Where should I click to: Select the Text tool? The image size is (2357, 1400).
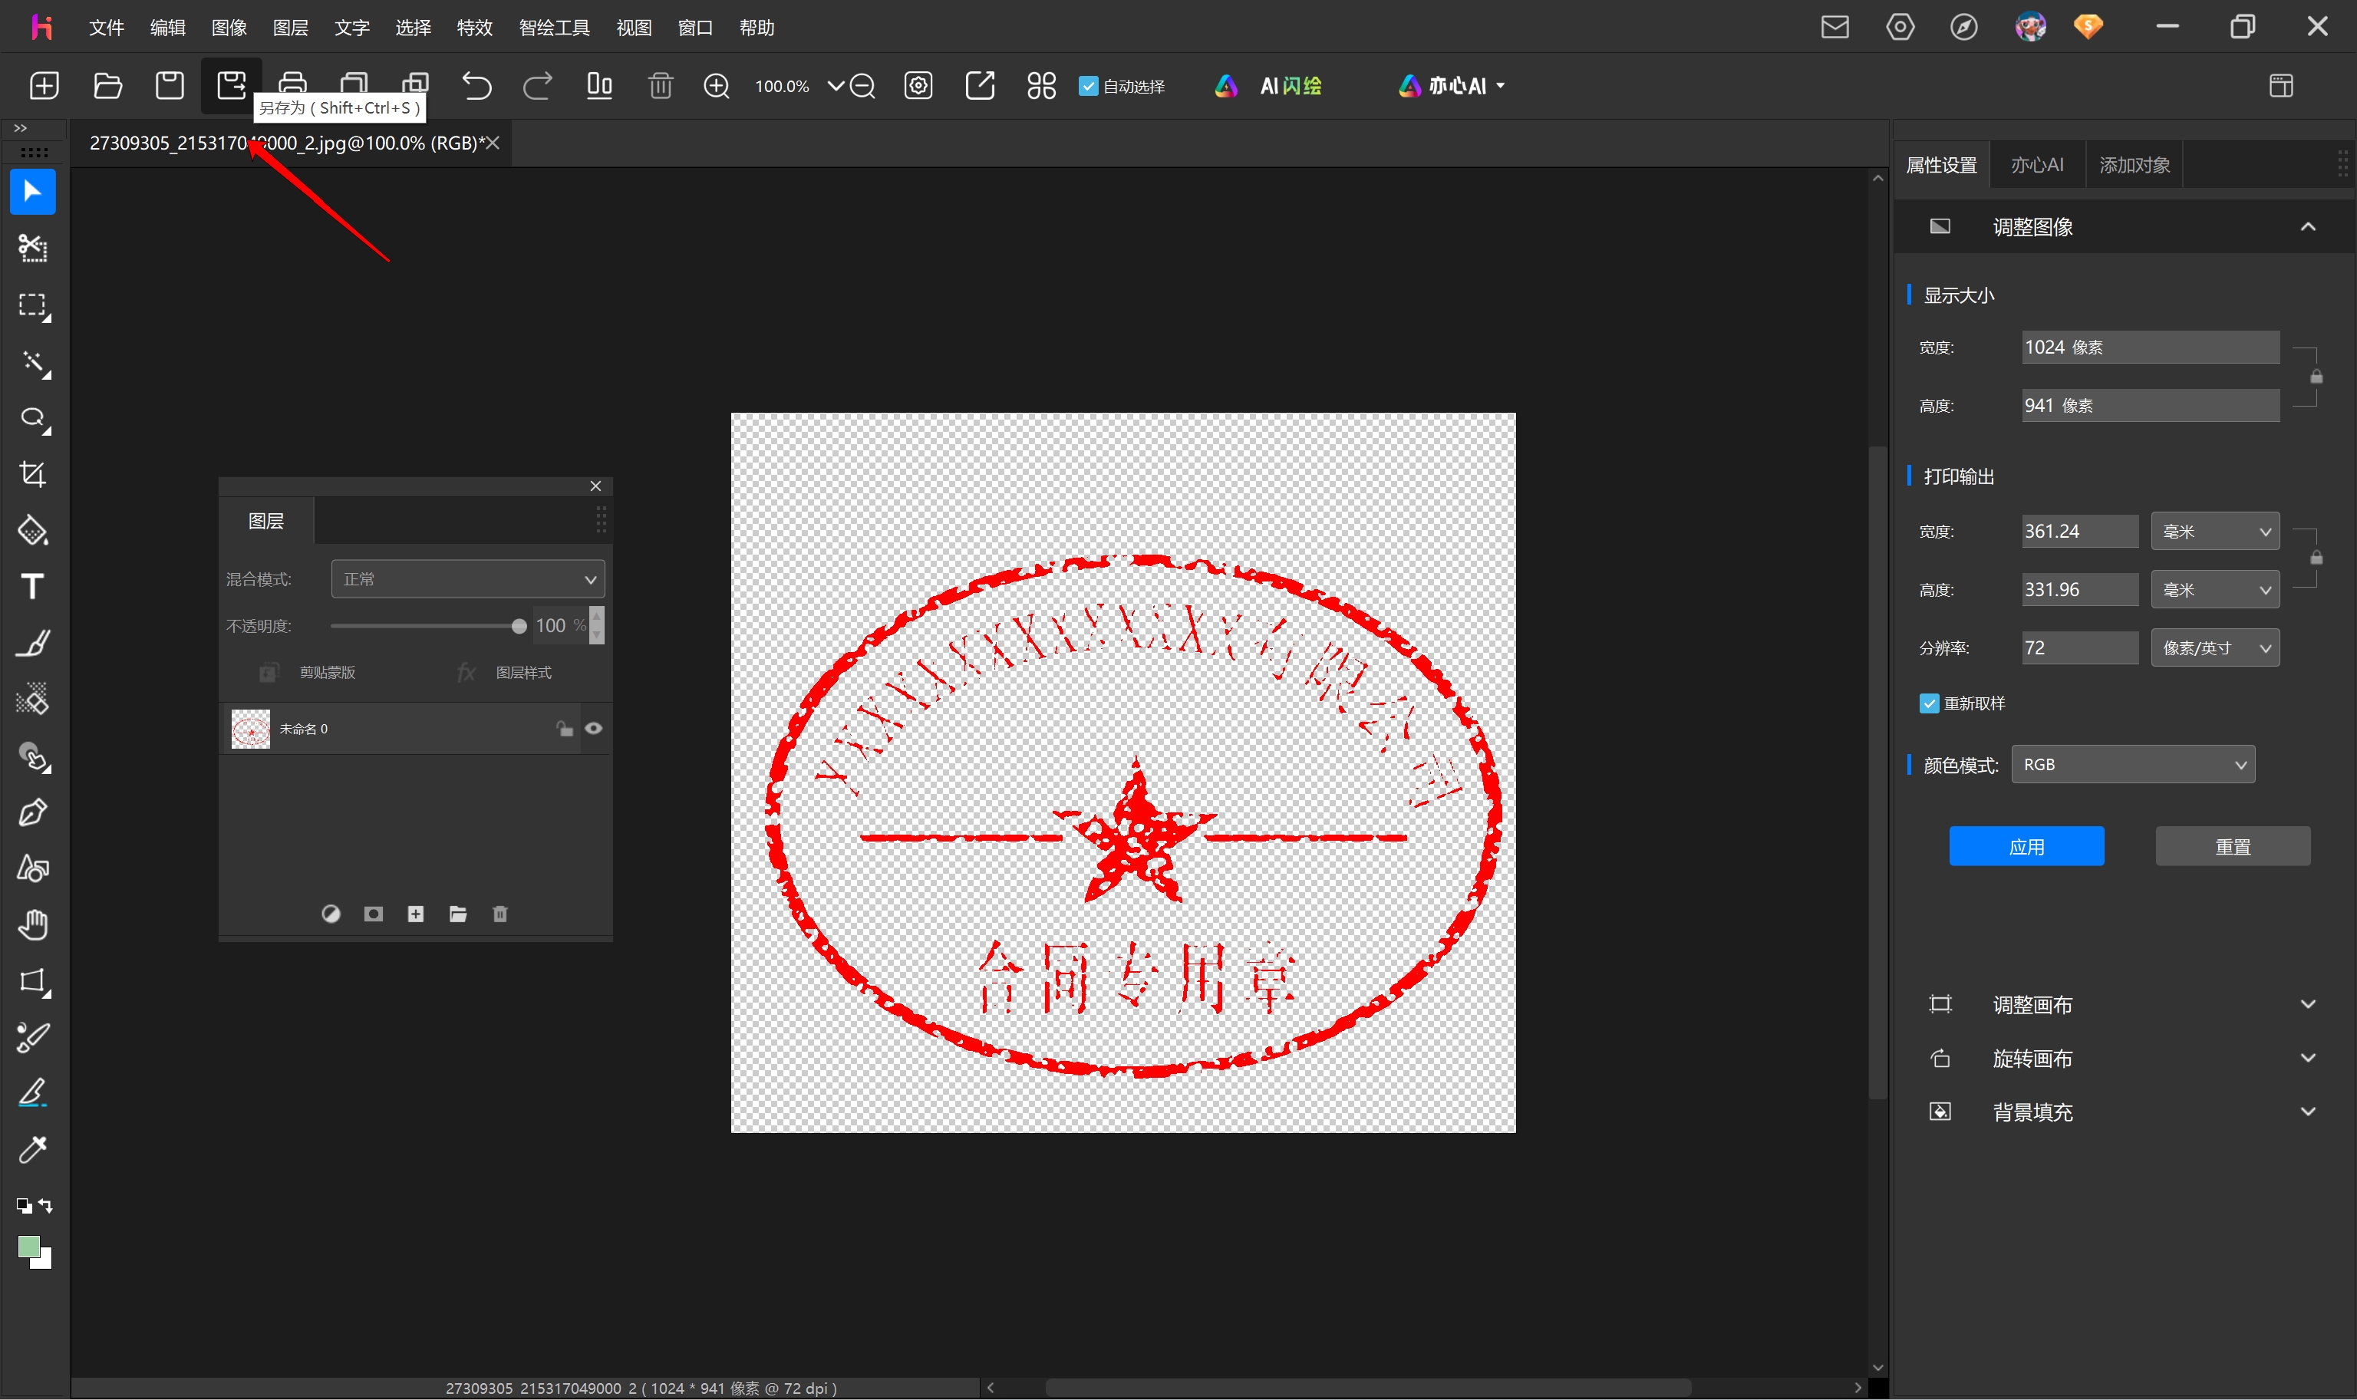33,587
